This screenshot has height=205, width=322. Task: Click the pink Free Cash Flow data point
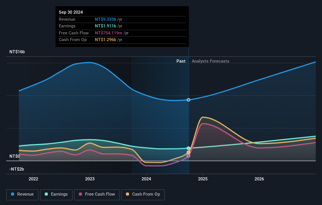(189, 156)
